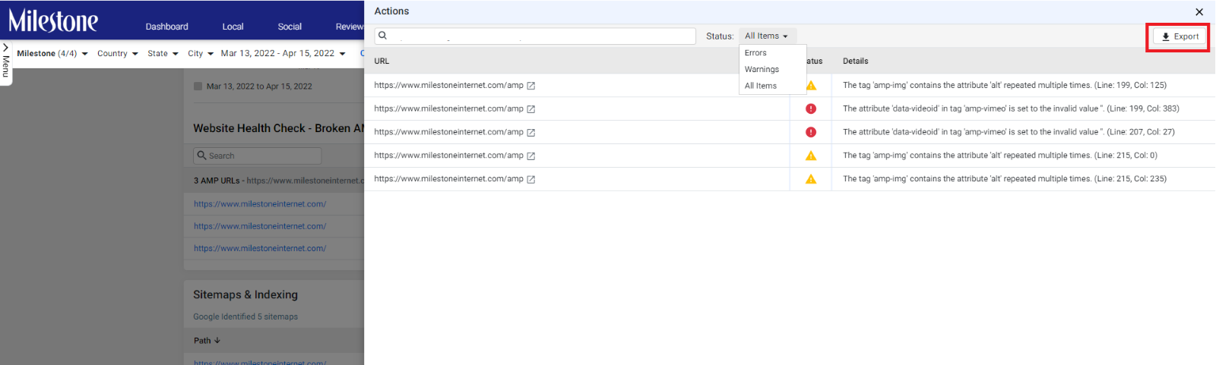The image size is (1216, 365).
Task: Open external link icon in Line 199 Col 383 row
Action: point(531,109)
